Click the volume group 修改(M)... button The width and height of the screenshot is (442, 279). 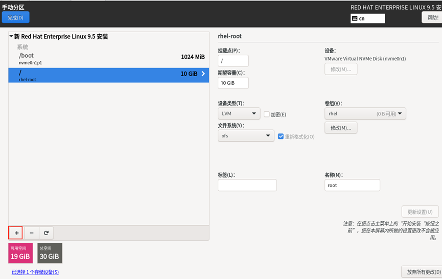341,128
